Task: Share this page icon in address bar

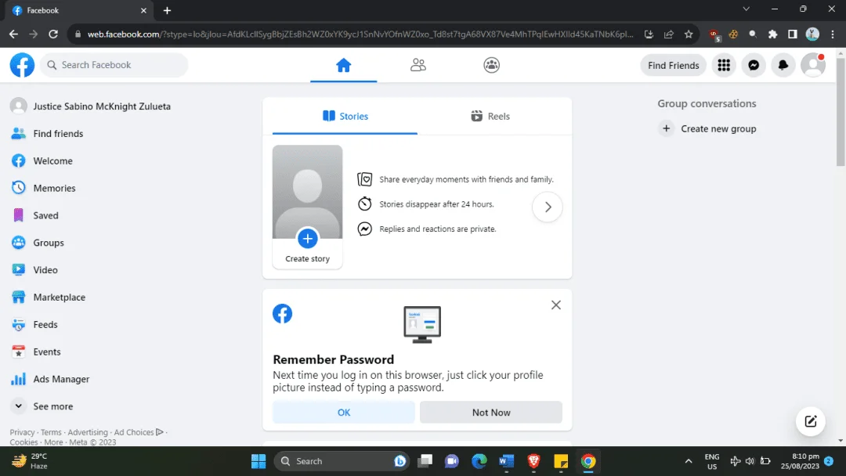Action: click(668, 34)
